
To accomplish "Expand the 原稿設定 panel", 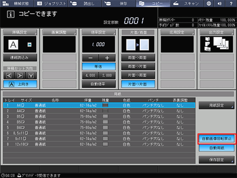I will [20, 32].
